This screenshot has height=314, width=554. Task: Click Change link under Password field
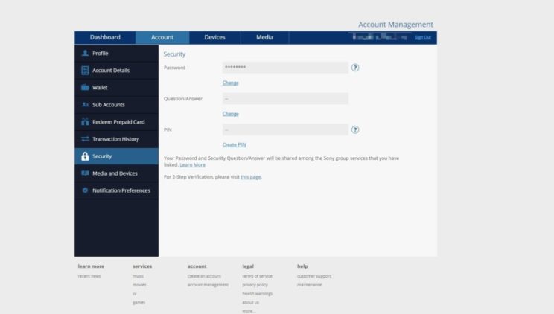tap(231, 83)
